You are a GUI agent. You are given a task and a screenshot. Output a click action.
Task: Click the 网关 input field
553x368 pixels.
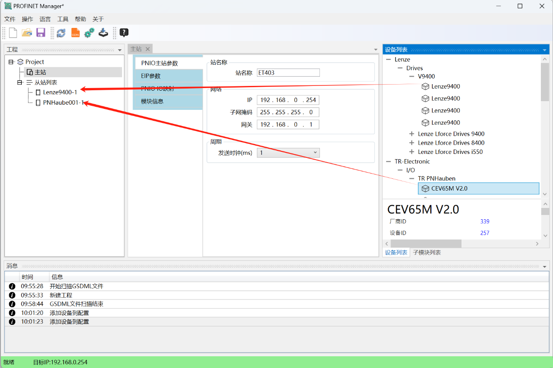(288, 124)
